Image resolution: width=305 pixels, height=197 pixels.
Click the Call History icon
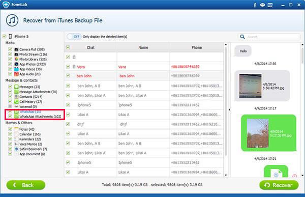[16, 101]
